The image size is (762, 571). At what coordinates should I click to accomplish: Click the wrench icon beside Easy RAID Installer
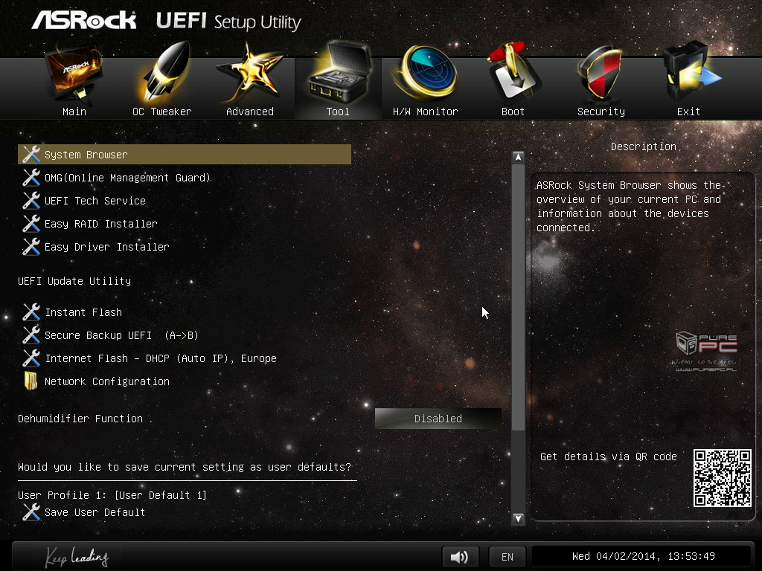(31, 224)
